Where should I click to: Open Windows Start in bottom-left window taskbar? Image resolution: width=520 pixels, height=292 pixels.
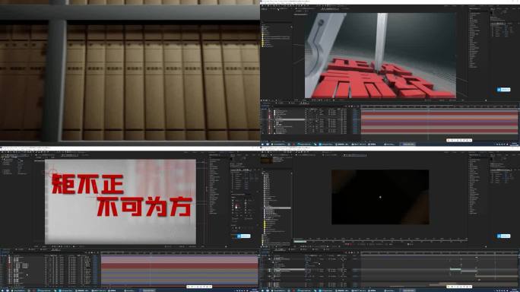pyautogui.click(x=2, y=290)
